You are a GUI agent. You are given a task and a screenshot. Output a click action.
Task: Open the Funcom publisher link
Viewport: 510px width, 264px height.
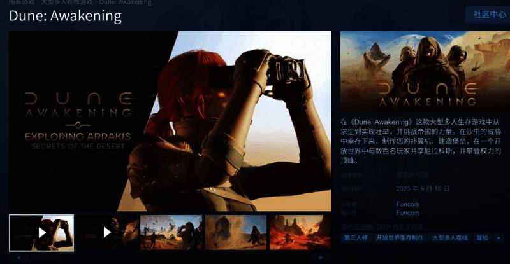point(407,213)
